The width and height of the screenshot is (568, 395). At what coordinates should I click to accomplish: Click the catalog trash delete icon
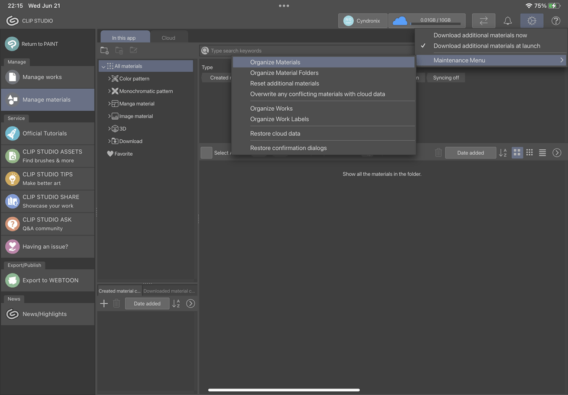pos(117,304)
